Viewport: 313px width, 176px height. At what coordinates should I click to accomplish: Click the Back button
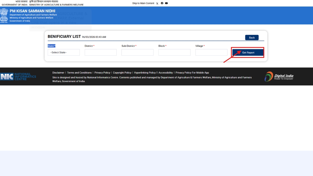coord(252,38)
